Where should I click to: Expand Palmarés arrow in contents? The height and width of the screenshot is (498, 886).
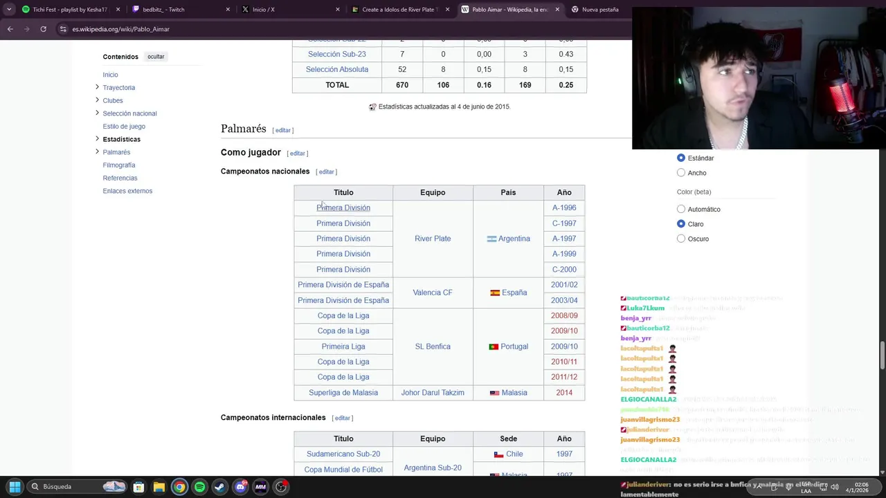pos(97,152)
